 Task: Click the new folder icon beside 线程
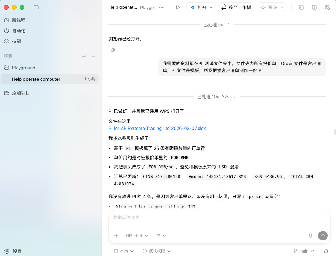click(x=84, y=57)
